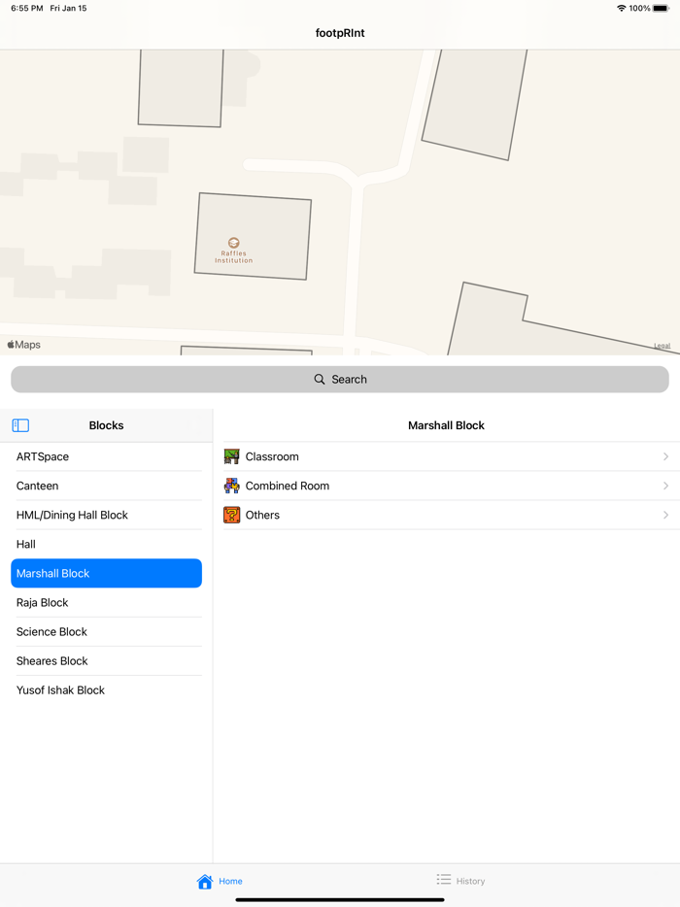This screenshot has width=680, height=907.
Task: Tap the Wi-Fi status icon
Action: pyautogui.click(x=621, y=8)
